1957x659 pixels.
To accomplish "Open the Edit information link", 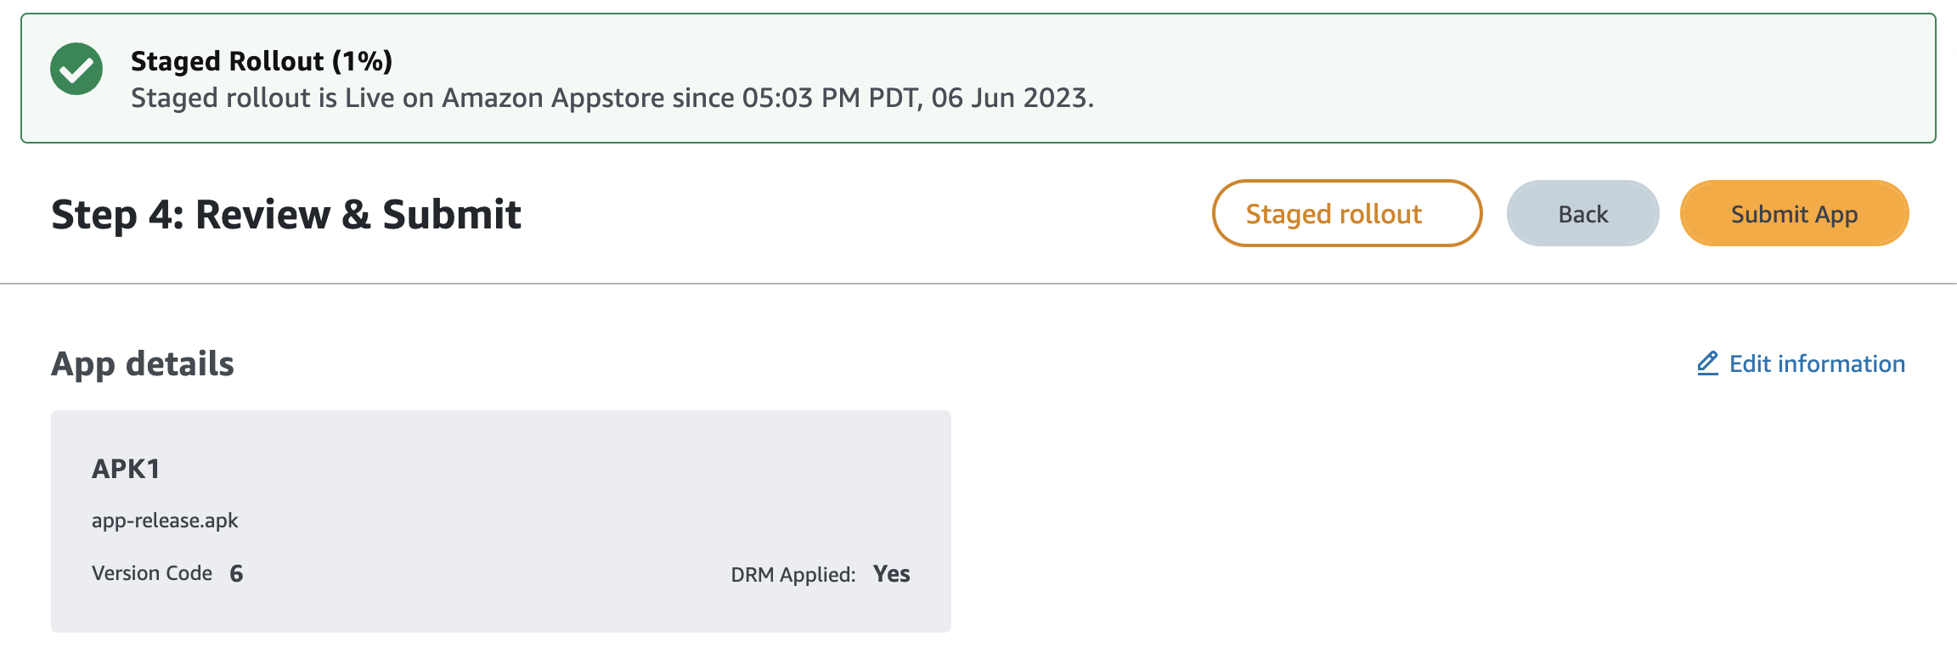I will [x=1816, y=363].
